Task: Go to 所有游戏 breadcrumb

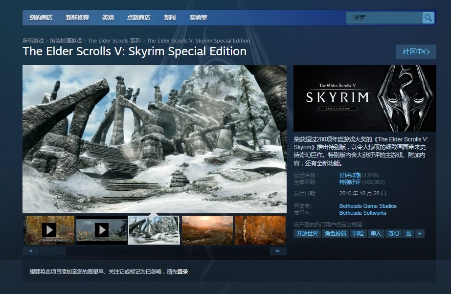Action: pyautogui.click(x=33, y=41)
